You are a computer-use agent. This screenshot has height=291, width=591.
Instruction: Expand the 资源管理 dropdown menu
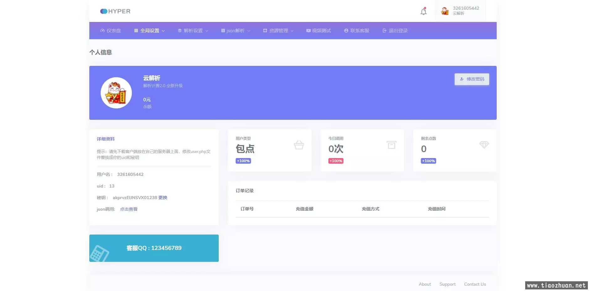click(278, 31)
